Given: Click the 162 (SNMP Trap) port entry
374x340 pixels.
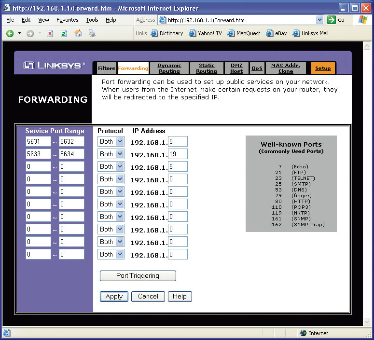Looking at the screenshot, I should [x=298, y=224].
